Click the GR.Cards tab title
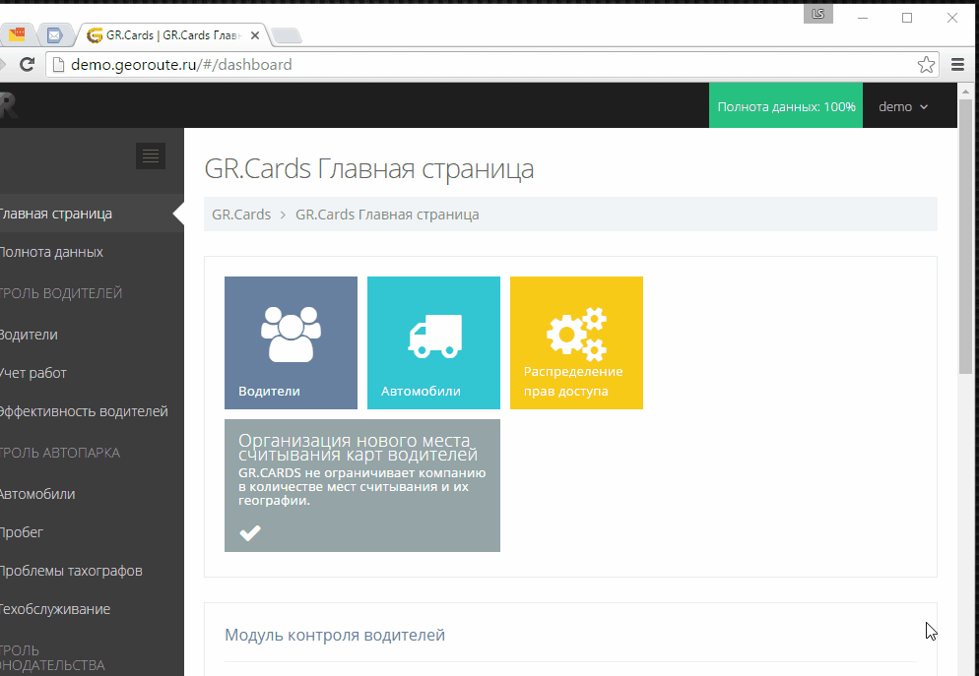This screenshot has width=979, height=676. pyautogui.click(x=173, y=35)
